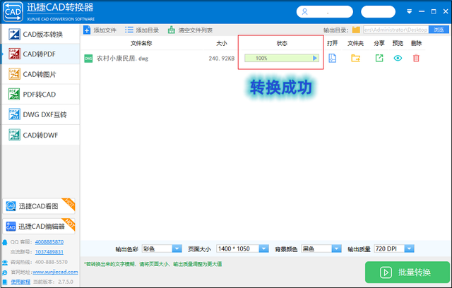Switch to the CAD转图片 tab

[x=40, y=74]
